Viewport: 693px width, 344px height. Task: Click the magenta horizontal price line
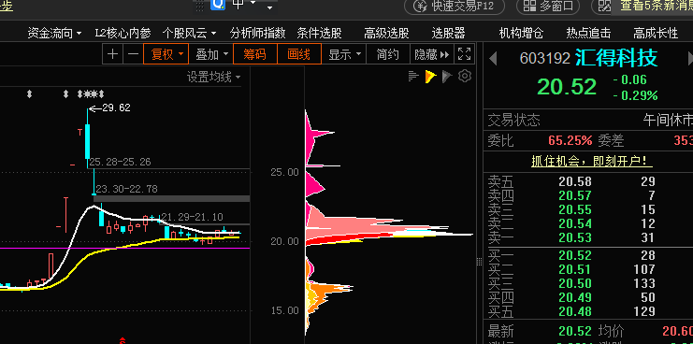tap(124, 248)
